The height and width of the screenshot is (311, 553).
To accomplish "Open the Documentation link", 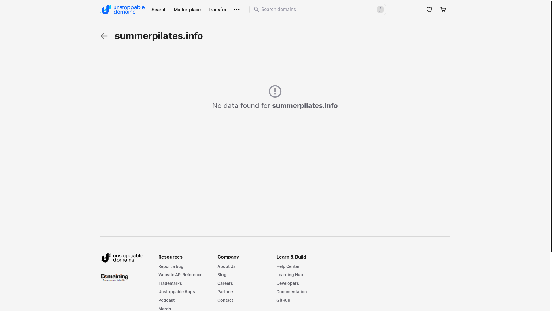I will tap(292, 292).
